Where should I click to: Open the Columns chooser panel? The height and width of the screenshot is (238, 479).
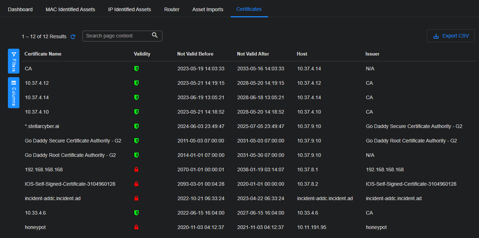click(x=14, y=93)
